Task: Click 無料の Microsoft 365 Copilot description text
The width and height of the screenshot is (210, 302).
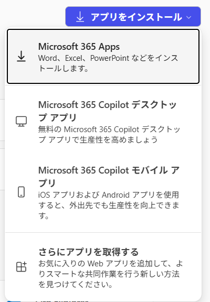Action: click(x=109, y=134)
